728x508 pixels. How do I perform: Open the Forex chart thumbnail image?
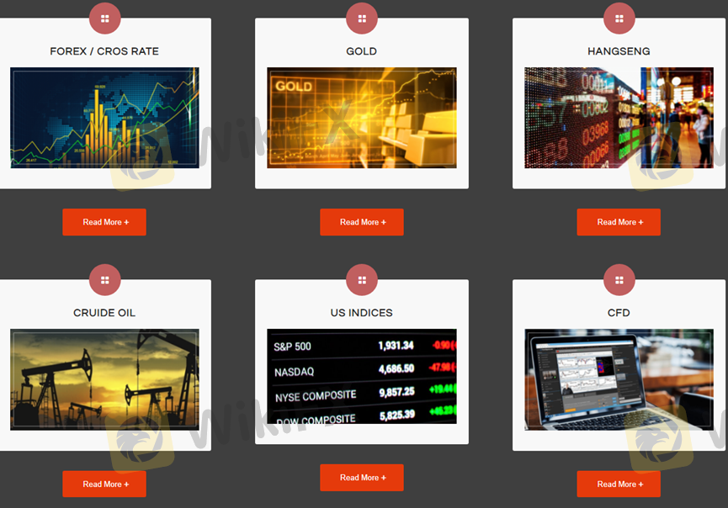tap(104, 118)
